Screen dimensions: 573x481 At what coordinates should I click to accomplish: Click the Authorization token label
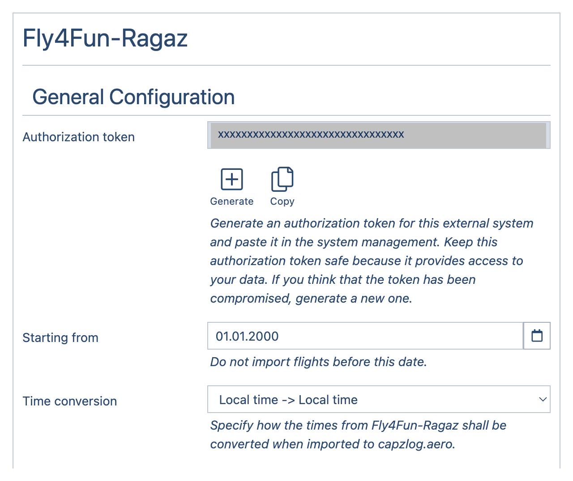pos(79,137)
